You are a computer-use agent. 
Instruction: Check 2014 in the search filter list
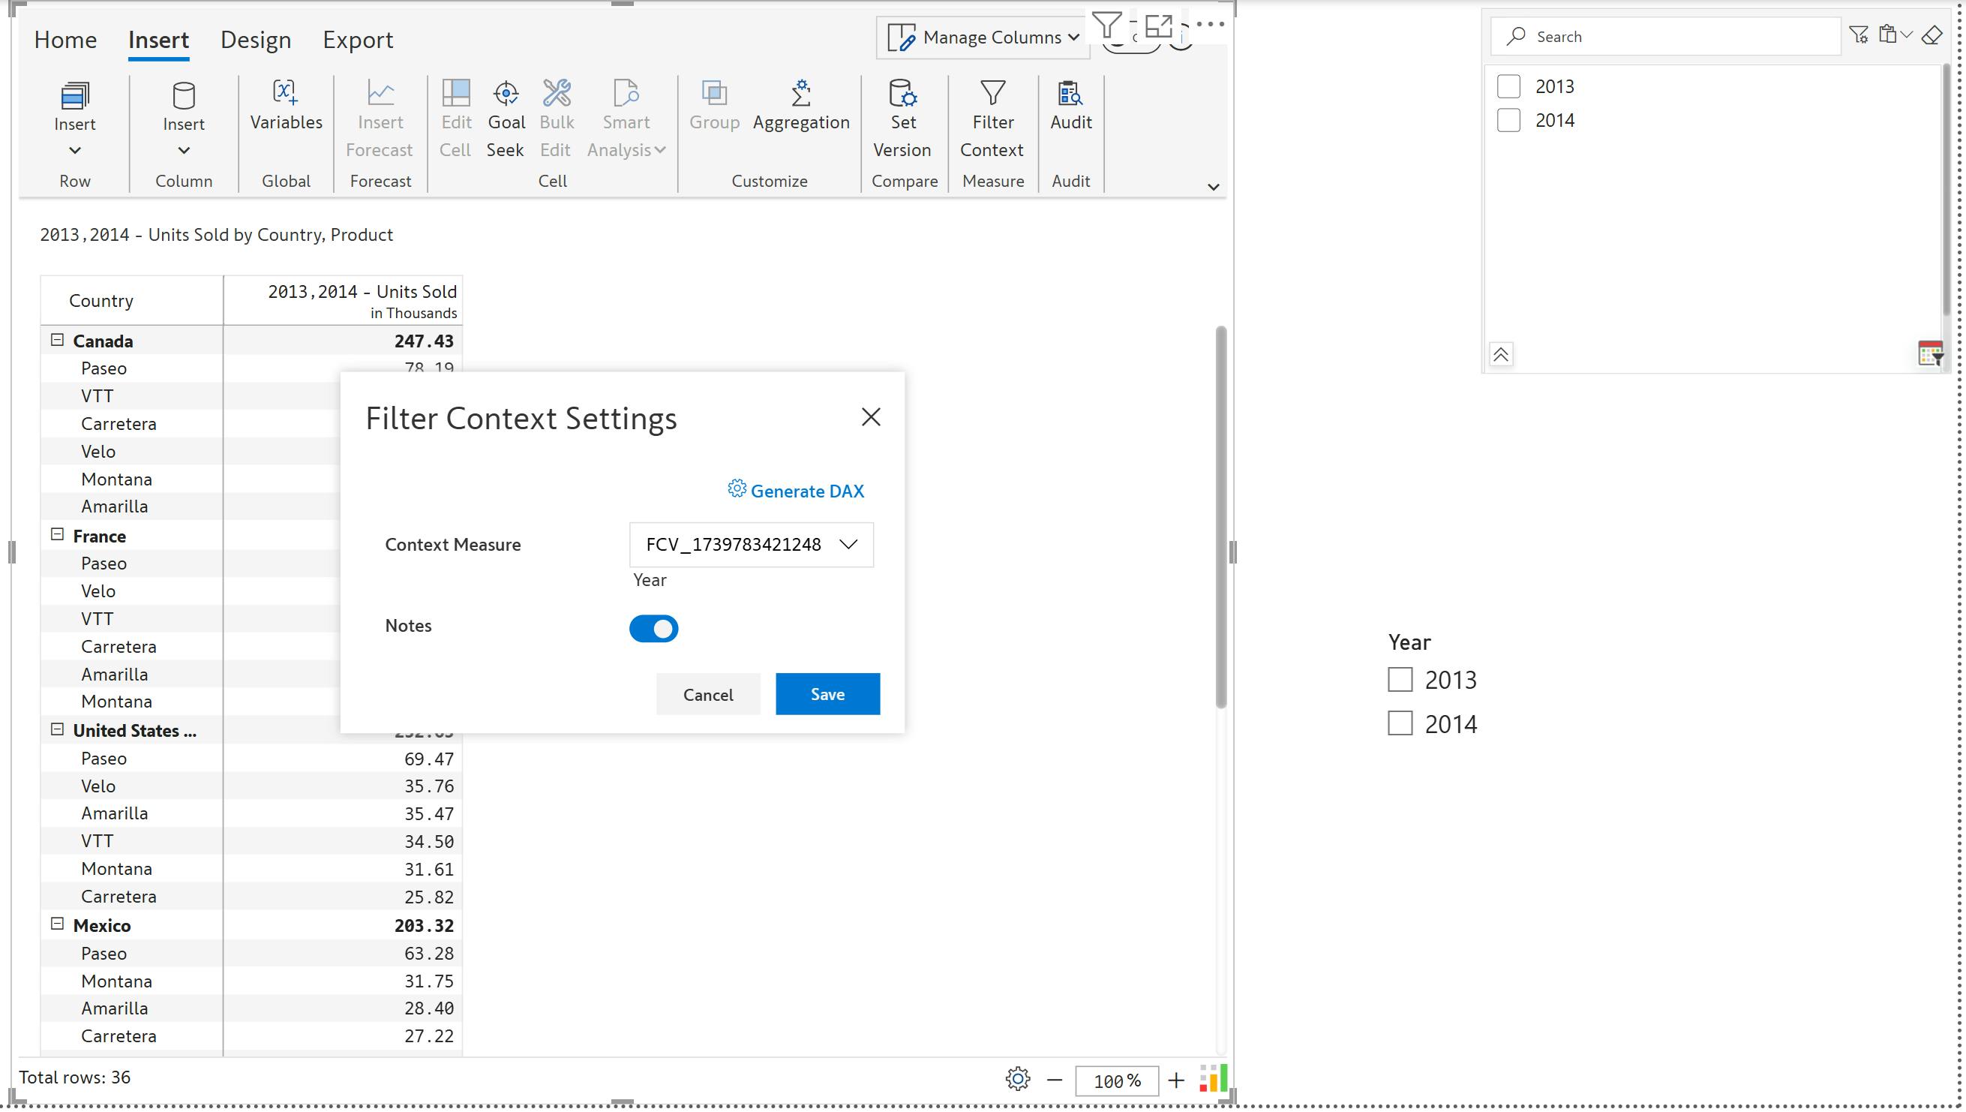[x=1508, y=120]
